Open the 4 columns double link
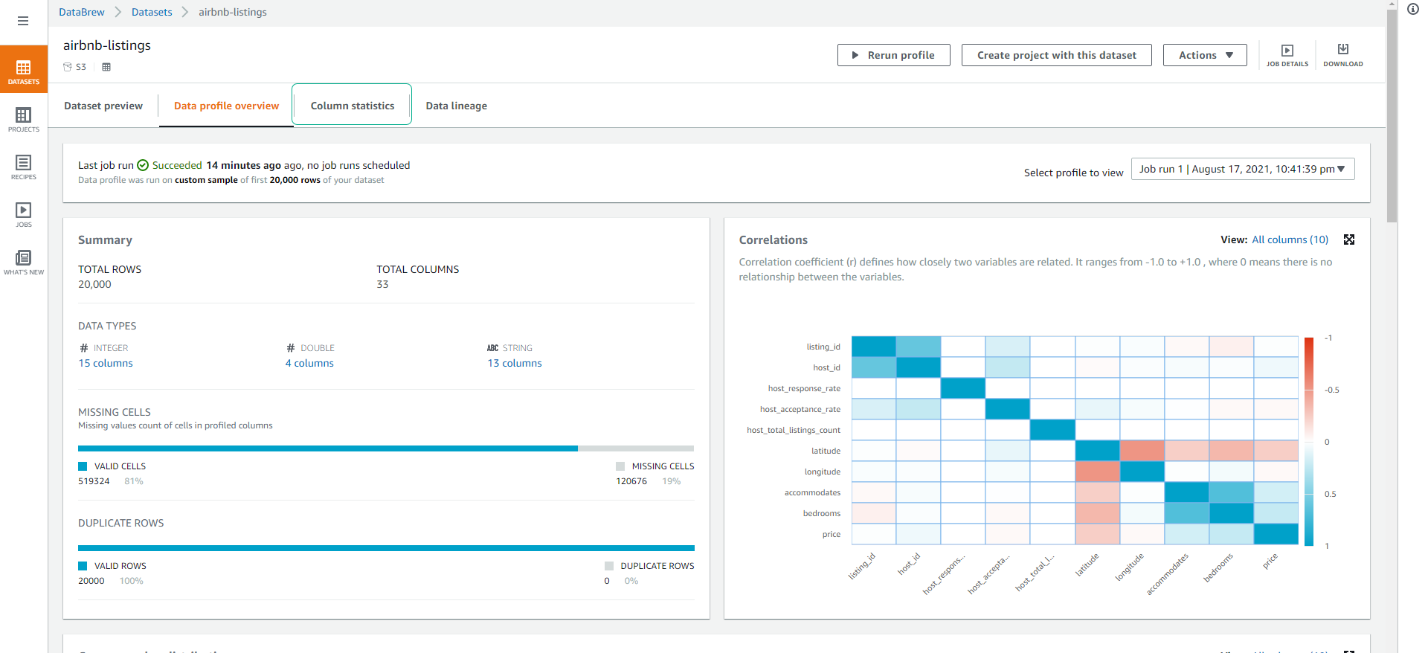 coord(309,363)
